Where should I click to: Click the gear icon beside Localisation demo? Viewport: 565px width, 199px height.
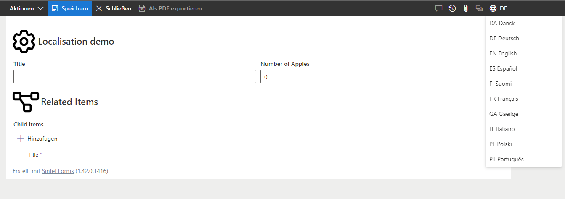tap(24, 42)
